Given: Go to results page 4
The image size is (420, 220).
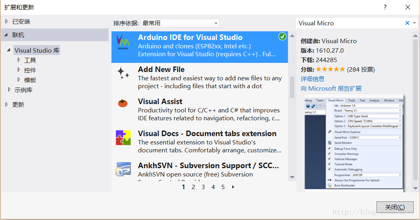Looking at the screenshot, I should (x=213, y=187).
